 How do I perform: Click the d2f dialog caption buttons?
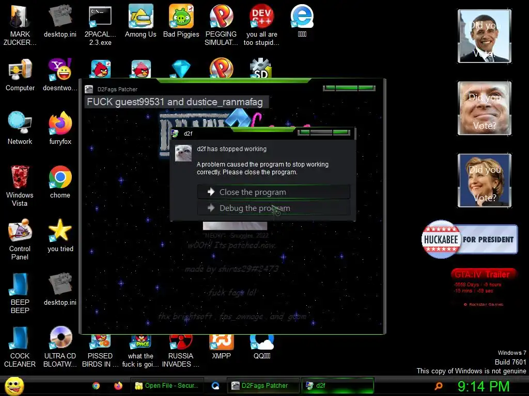(x=324, y=133)
